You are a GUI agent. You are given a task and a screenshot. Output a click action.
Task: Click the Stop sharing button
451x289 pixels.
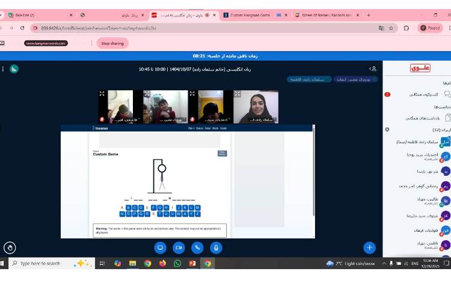[112, 43]
